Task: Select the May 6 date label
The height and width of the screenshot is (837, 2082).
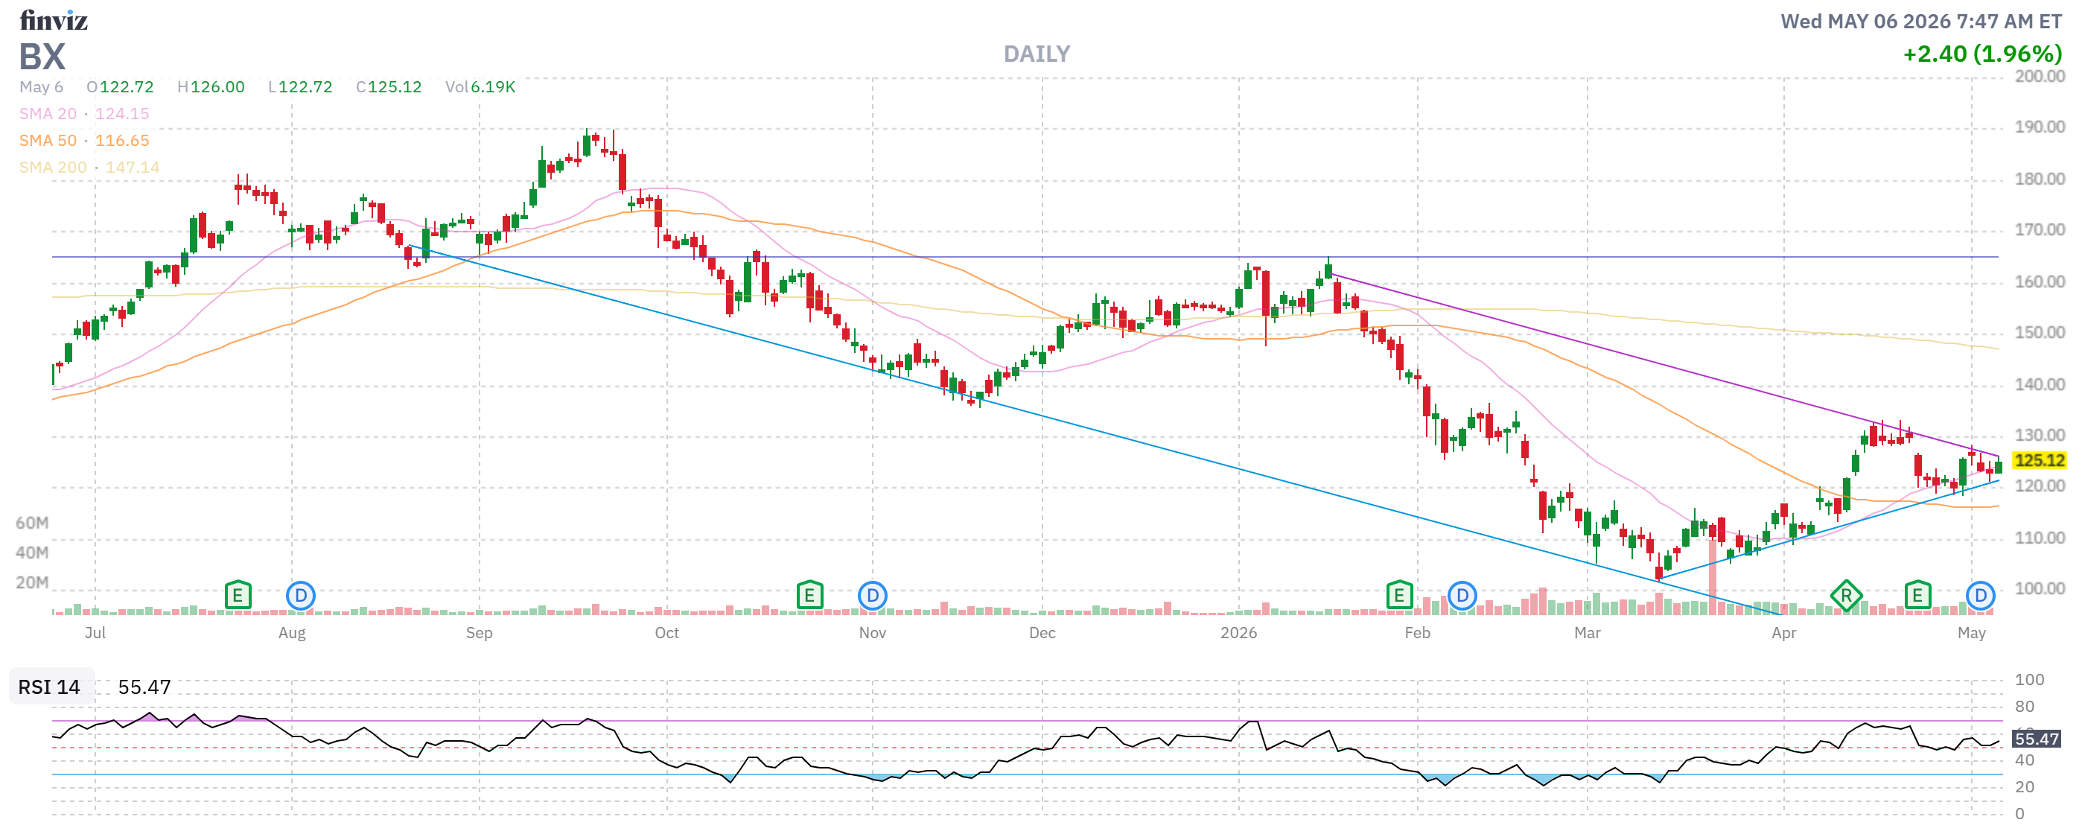Action: coord(41,87)
